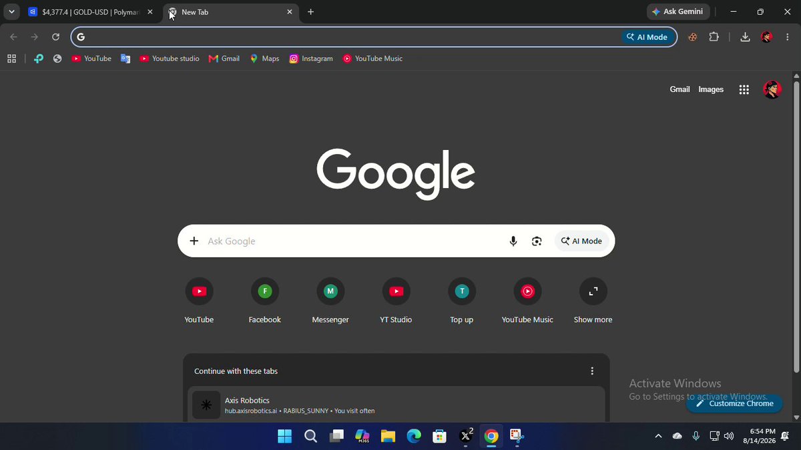
Task: Expand shortcuts with Show more
Action: pyautogui.click(x=593, y=300)
